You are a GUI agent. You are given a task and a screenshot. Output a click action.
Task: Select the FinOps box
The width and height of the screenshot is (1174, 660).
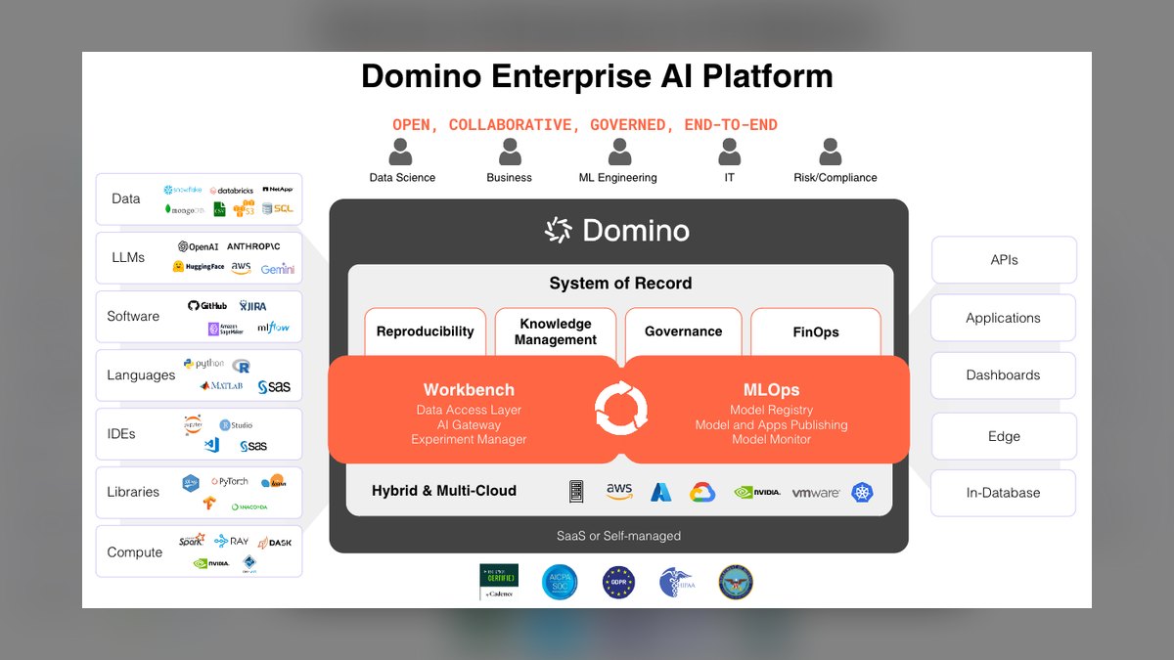coord(816,332)
